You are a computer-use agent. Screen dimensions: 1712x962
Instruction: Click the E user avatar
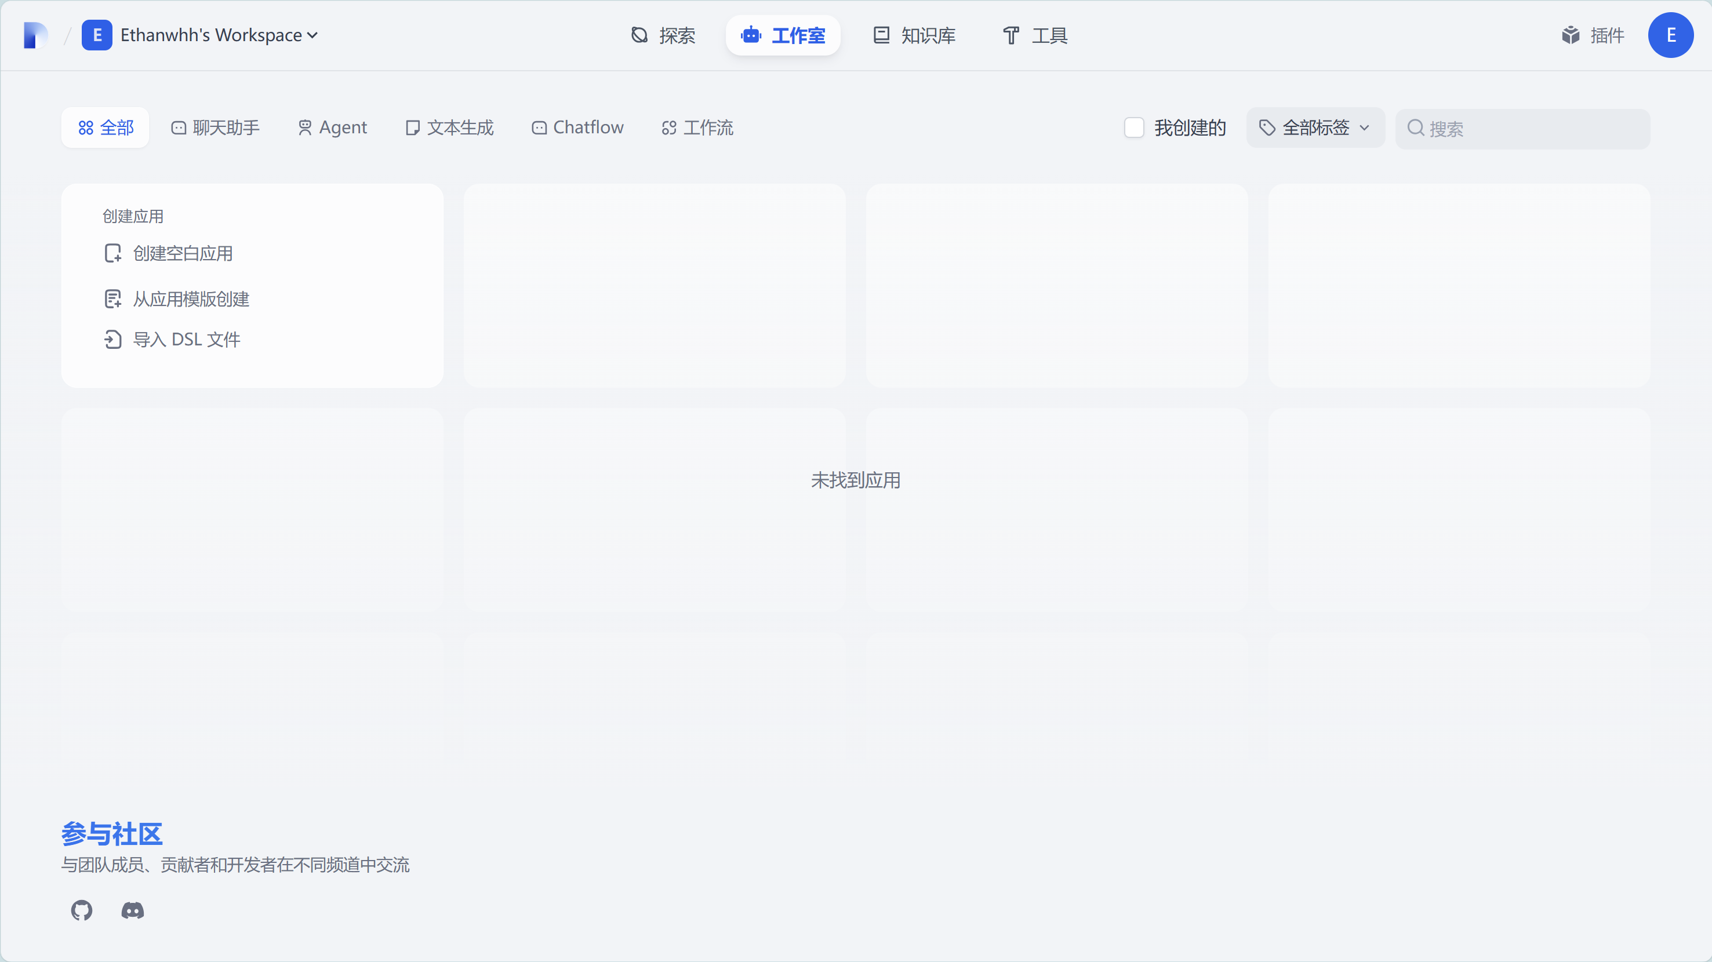pos(1670,35)
